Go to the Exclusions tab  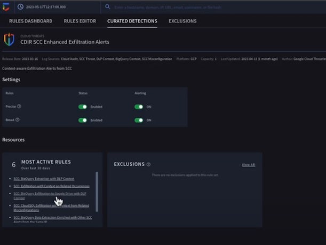pyautogui.click(x=182, y=21)
